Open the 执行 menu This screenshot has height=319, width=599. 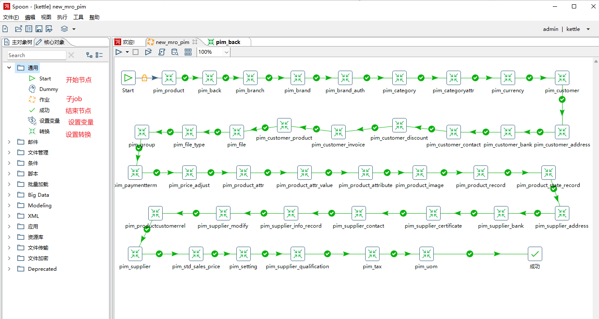[62, 17]
